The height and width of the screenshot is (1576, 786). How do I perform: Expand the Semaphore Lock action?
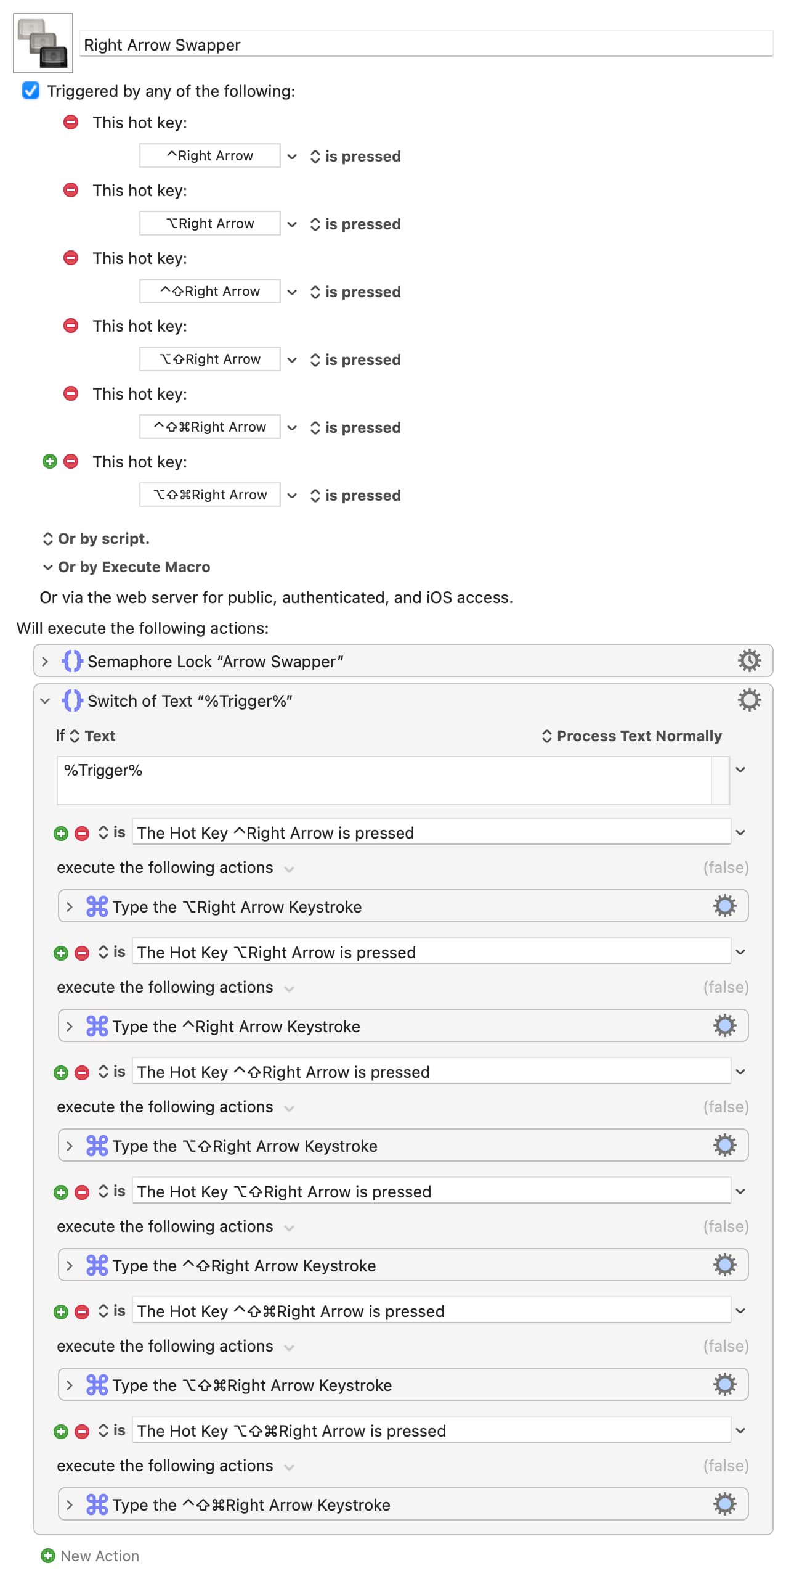coord(45,661)
